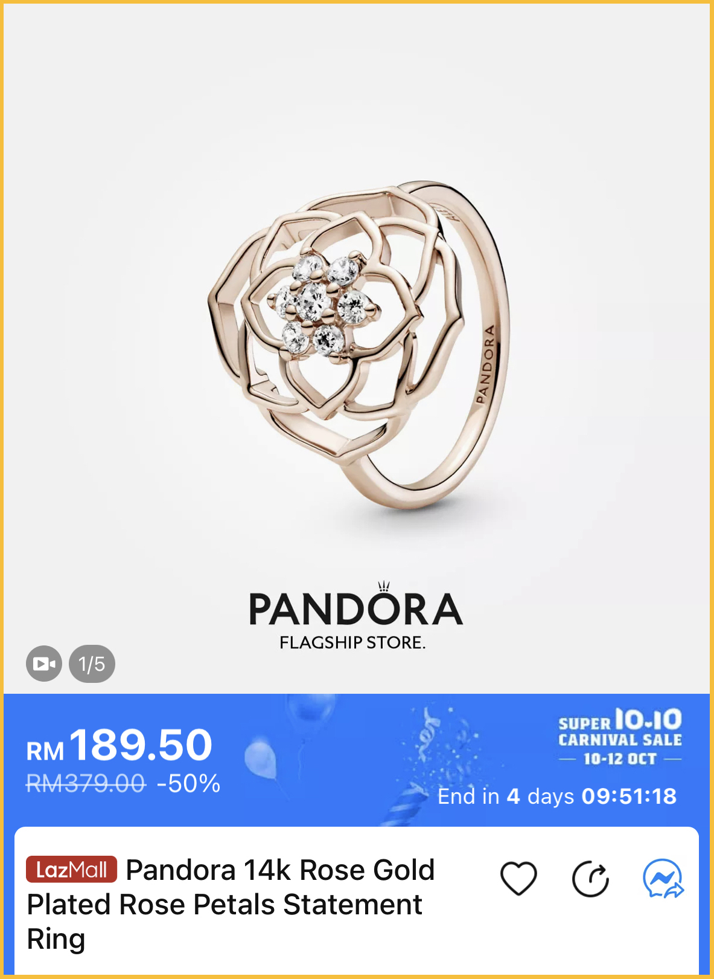Screen dimensions: 714x979
Task: Open the 1/5 image counter
Action: (x=92, y=664)
